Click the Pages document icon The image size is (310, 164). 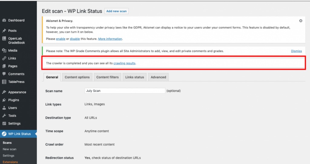[4, 66]
